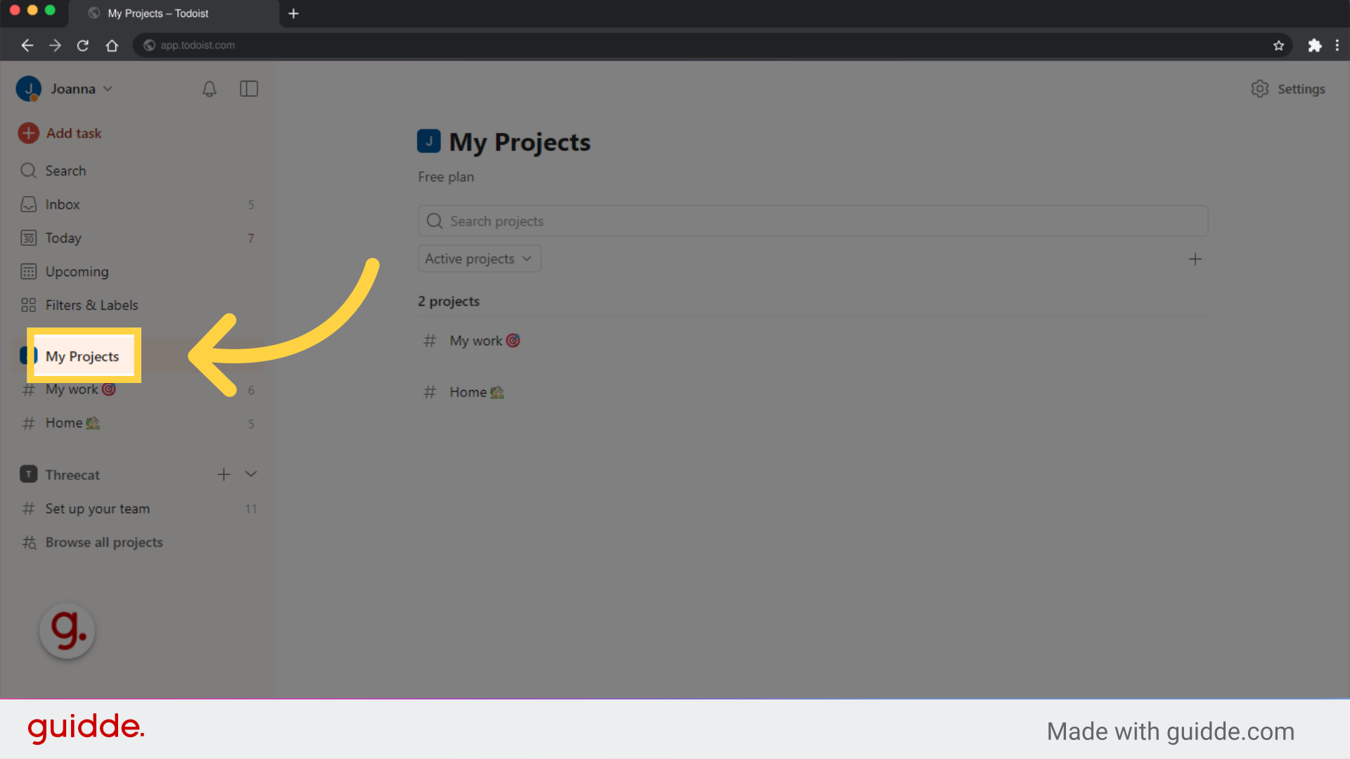Click the Search magnifier in the sidebar

click(28, 170)
